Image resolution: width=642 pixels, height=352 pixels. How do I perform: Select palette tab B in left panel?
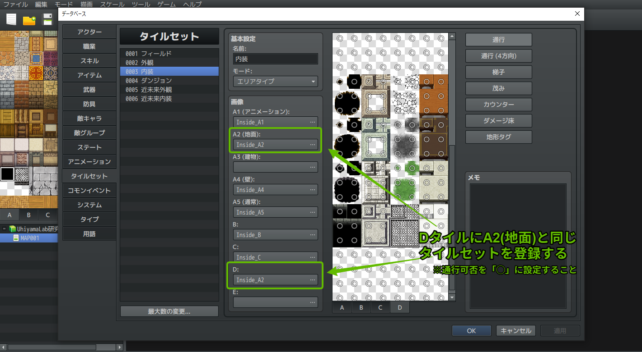28,215
